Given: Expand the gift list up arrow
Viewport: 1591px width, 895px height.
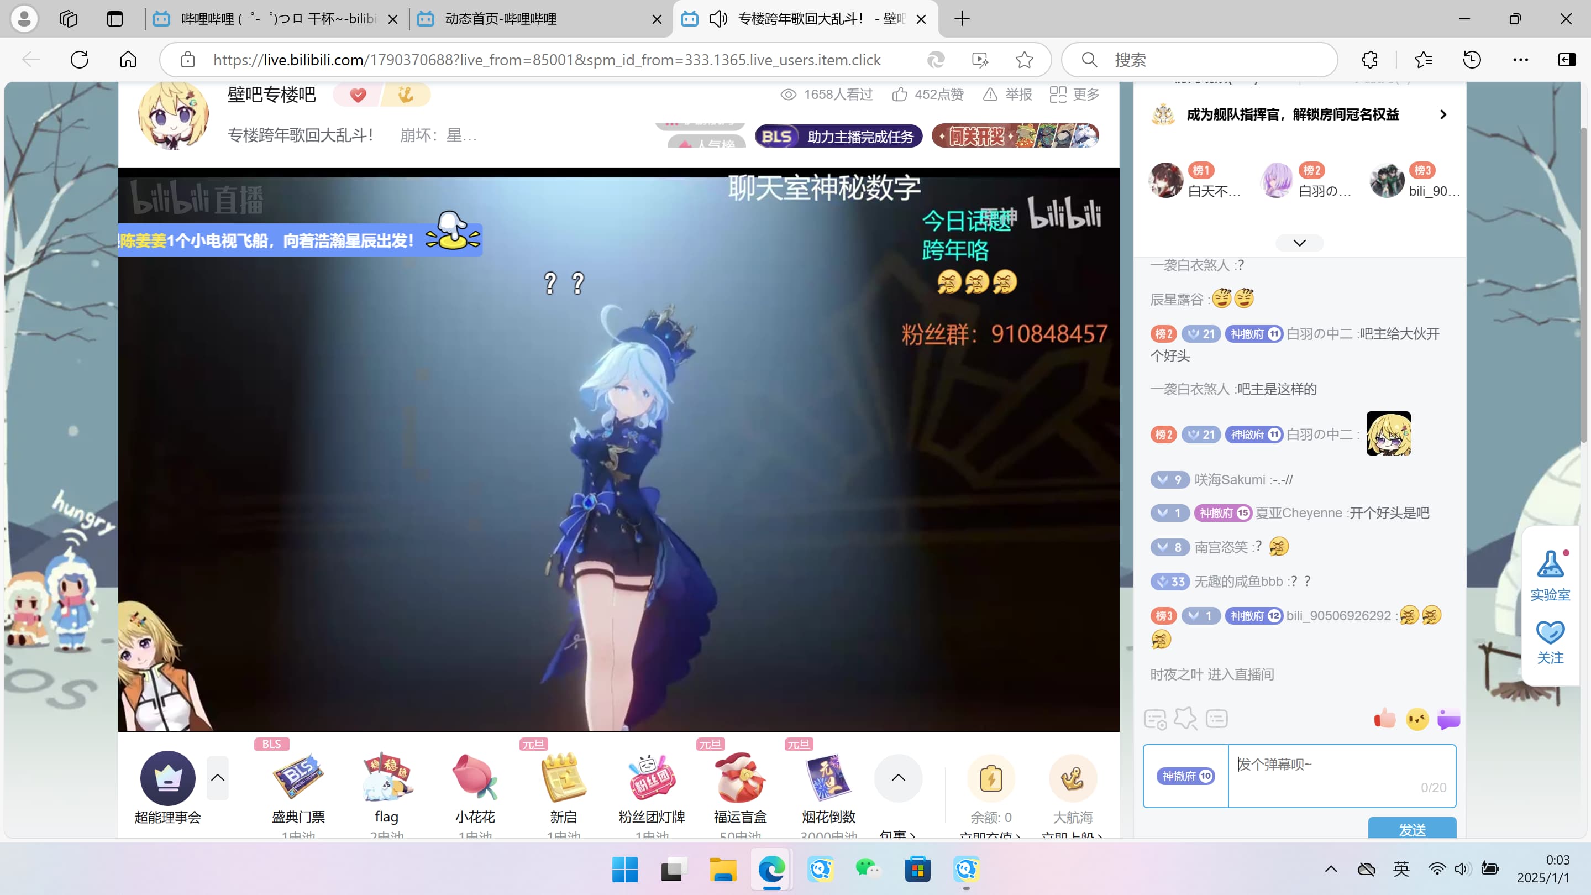Looking at the screenshot, I should 898,778.
